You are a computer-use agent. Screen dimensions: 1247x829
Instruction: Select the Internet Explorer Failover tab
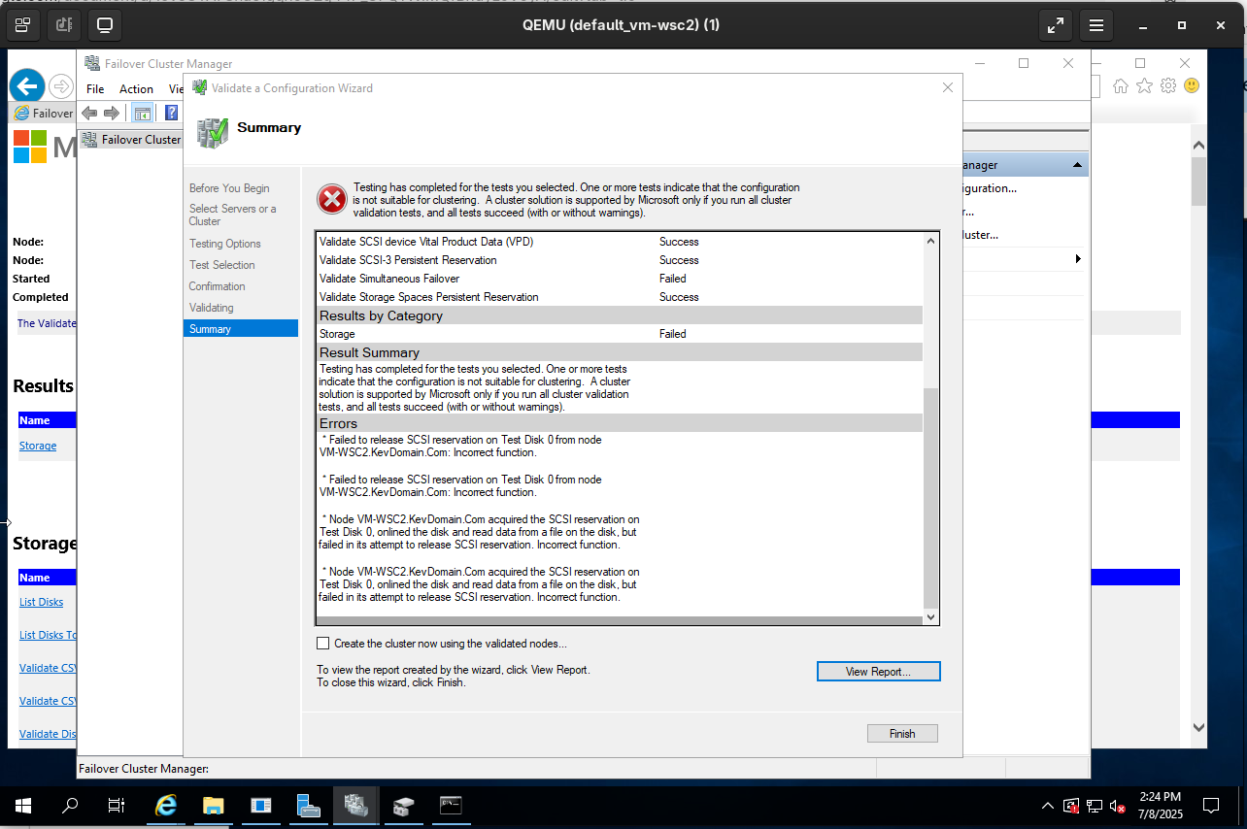pyautogui.click(x=43, y=113)
